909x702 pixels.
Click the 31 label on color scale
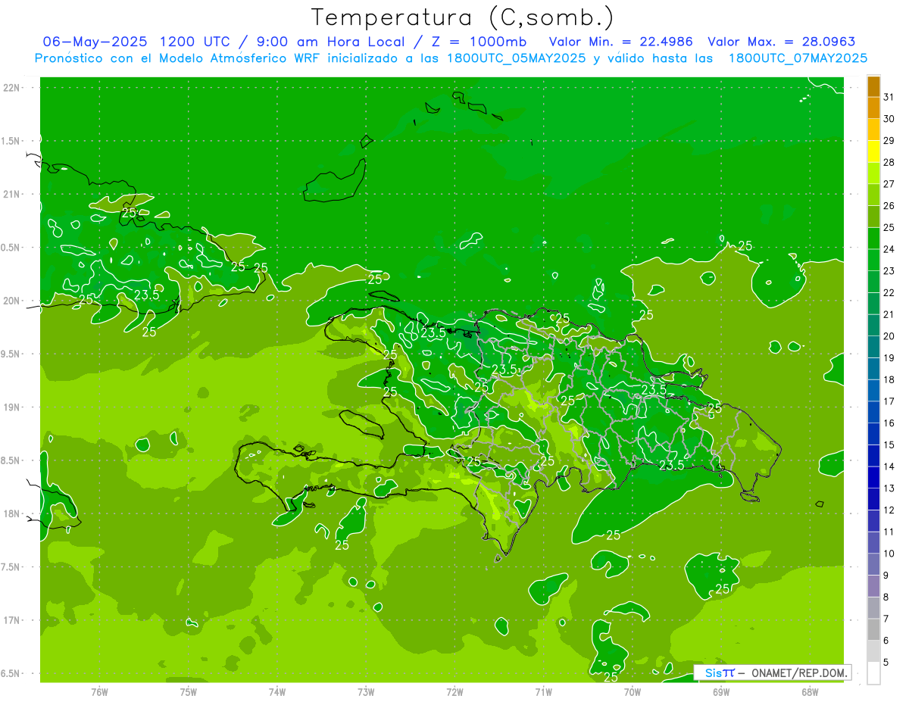(x=889, y=97)
